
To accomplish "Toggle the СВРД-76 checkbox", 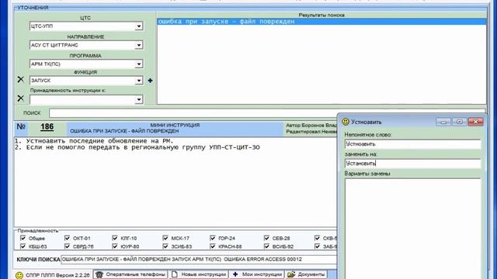I will 68,246.
